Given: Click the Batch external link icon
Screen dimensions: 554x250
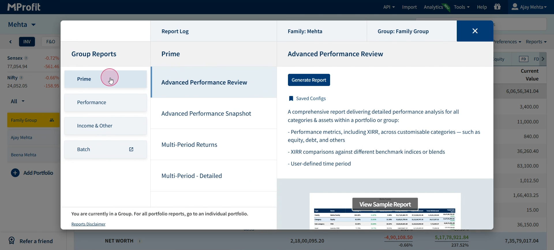Looking at the screenshot, I should [131, 149].
